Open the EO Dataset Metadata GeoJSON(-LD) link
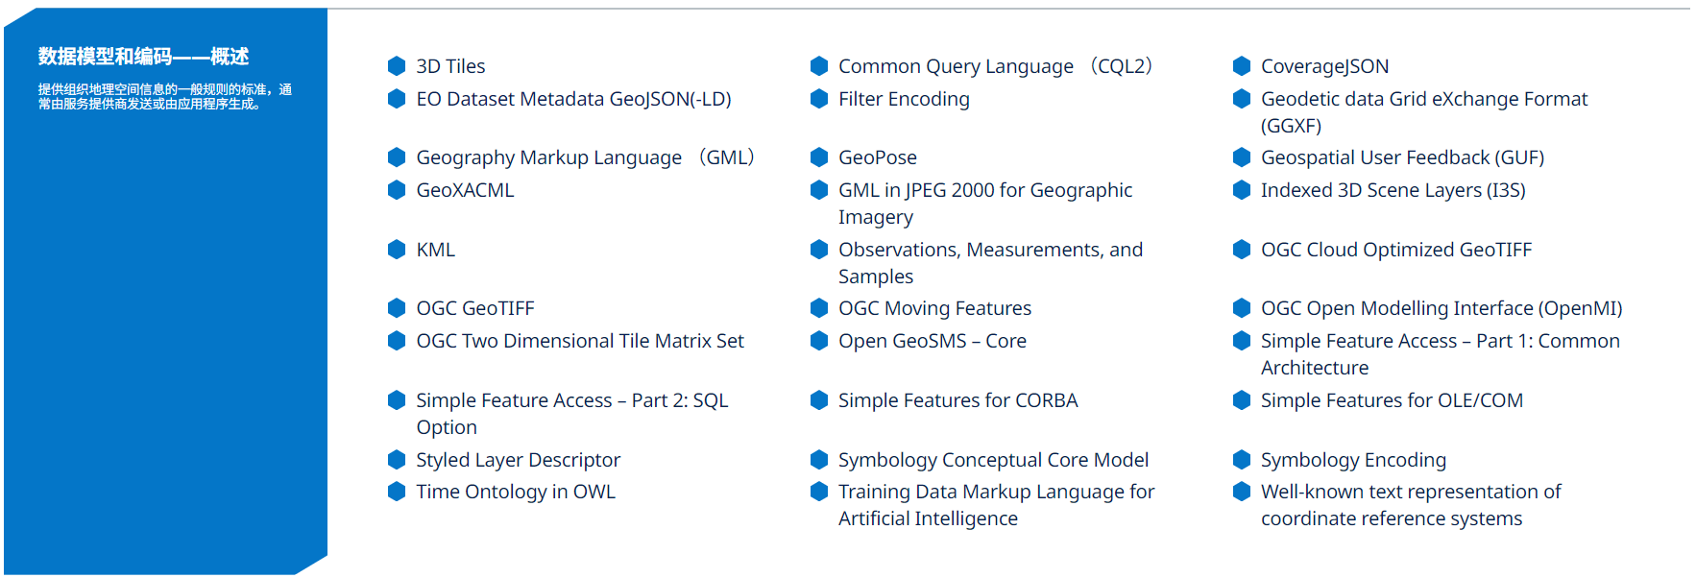The height and width of the screenshot is (578, 1696). click(573, 99)
